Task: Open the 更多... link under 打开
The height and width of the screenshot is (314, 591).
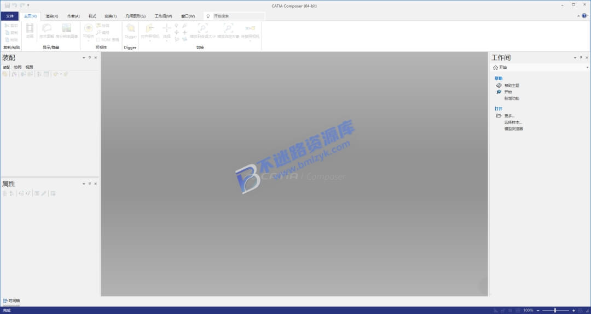Action: pyautogui.click(x=509, y=116)
